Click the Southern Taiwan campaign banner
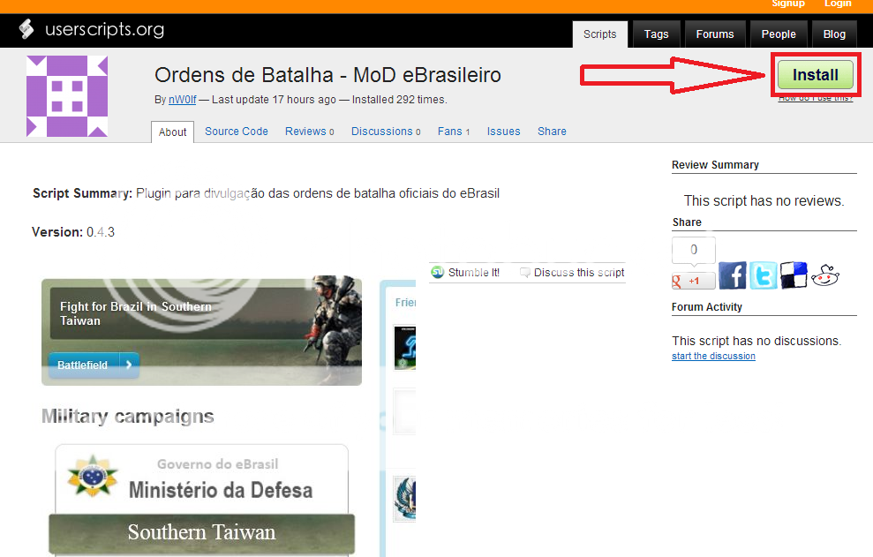The image size is (873, 557). pos(201,532)
